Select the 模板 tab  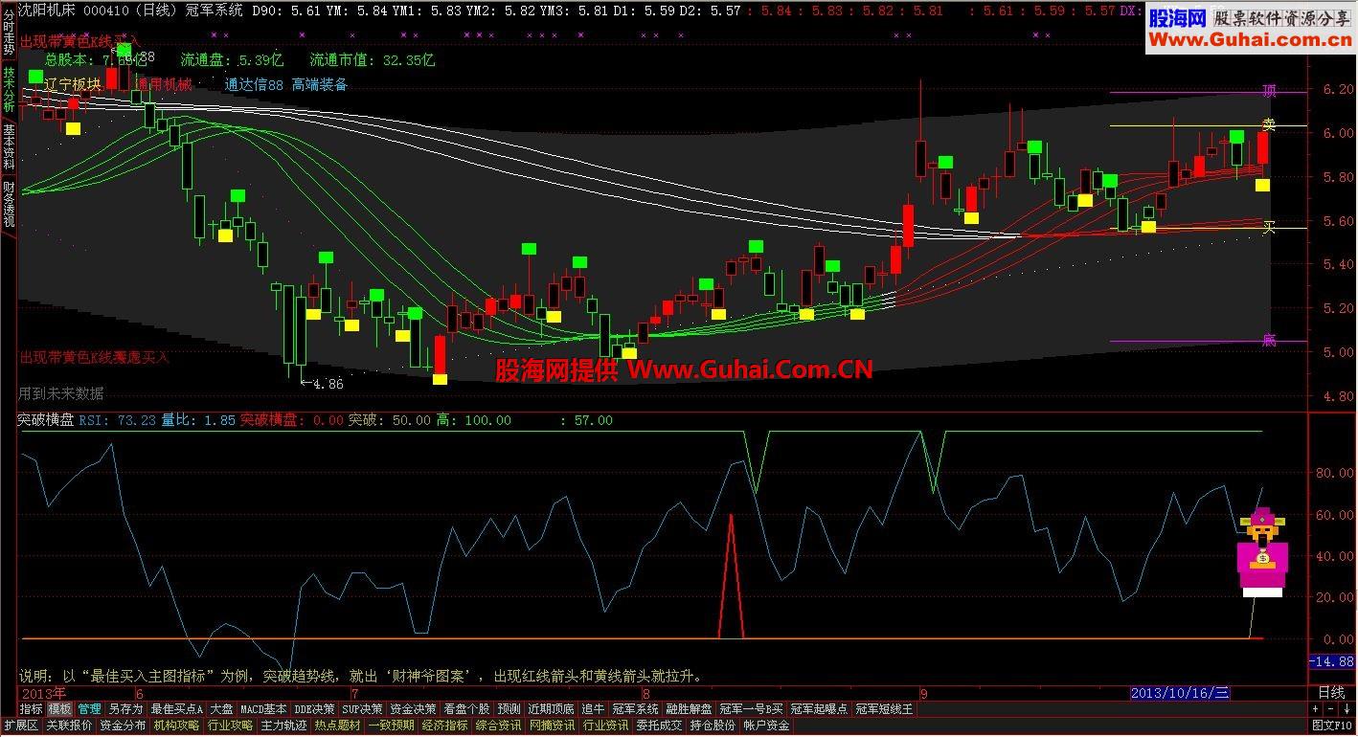[x=59, y=709]
